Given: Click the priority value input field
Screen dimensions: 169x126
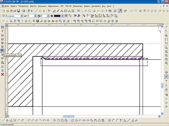Looking at the screenshot, I should tap(44, 16).
